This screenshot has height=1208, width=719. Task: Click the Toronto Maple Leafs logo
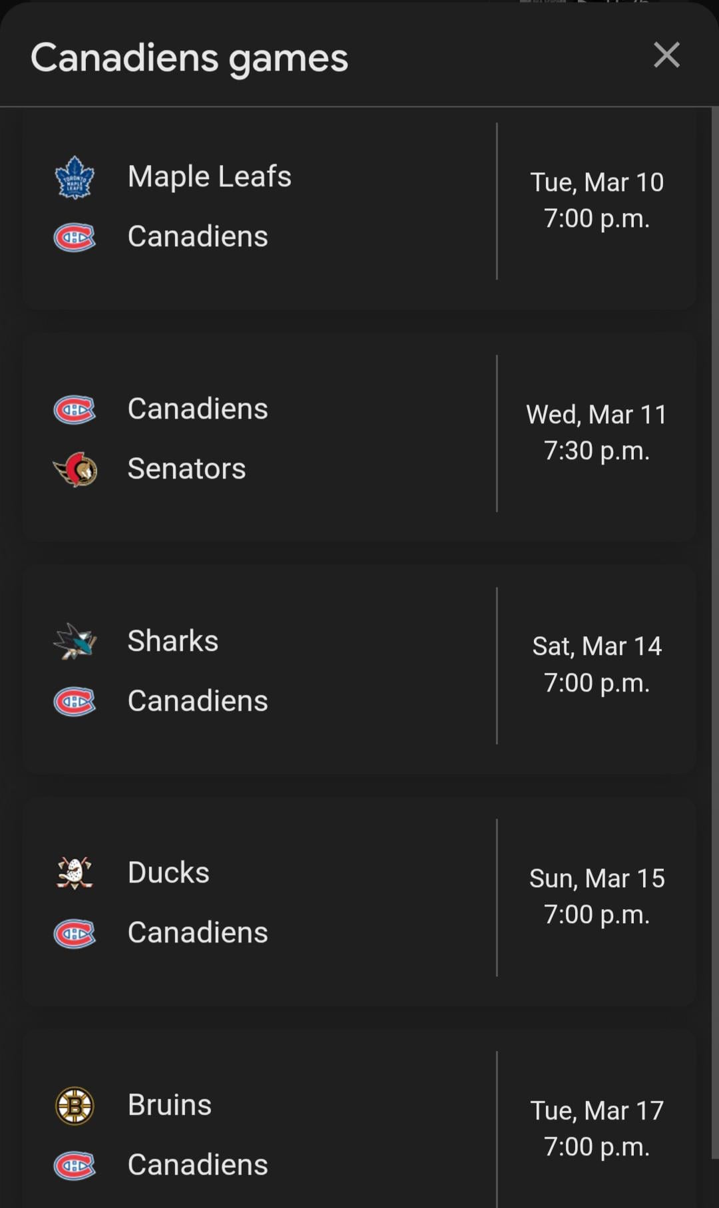coord(75,178)
